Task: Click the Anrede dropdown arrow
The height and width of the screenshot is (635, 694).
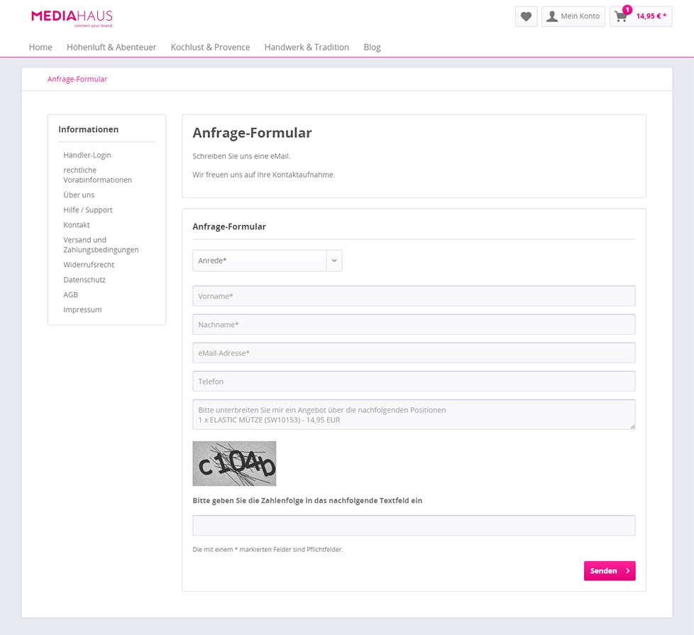Action: [x=334, y=260]
